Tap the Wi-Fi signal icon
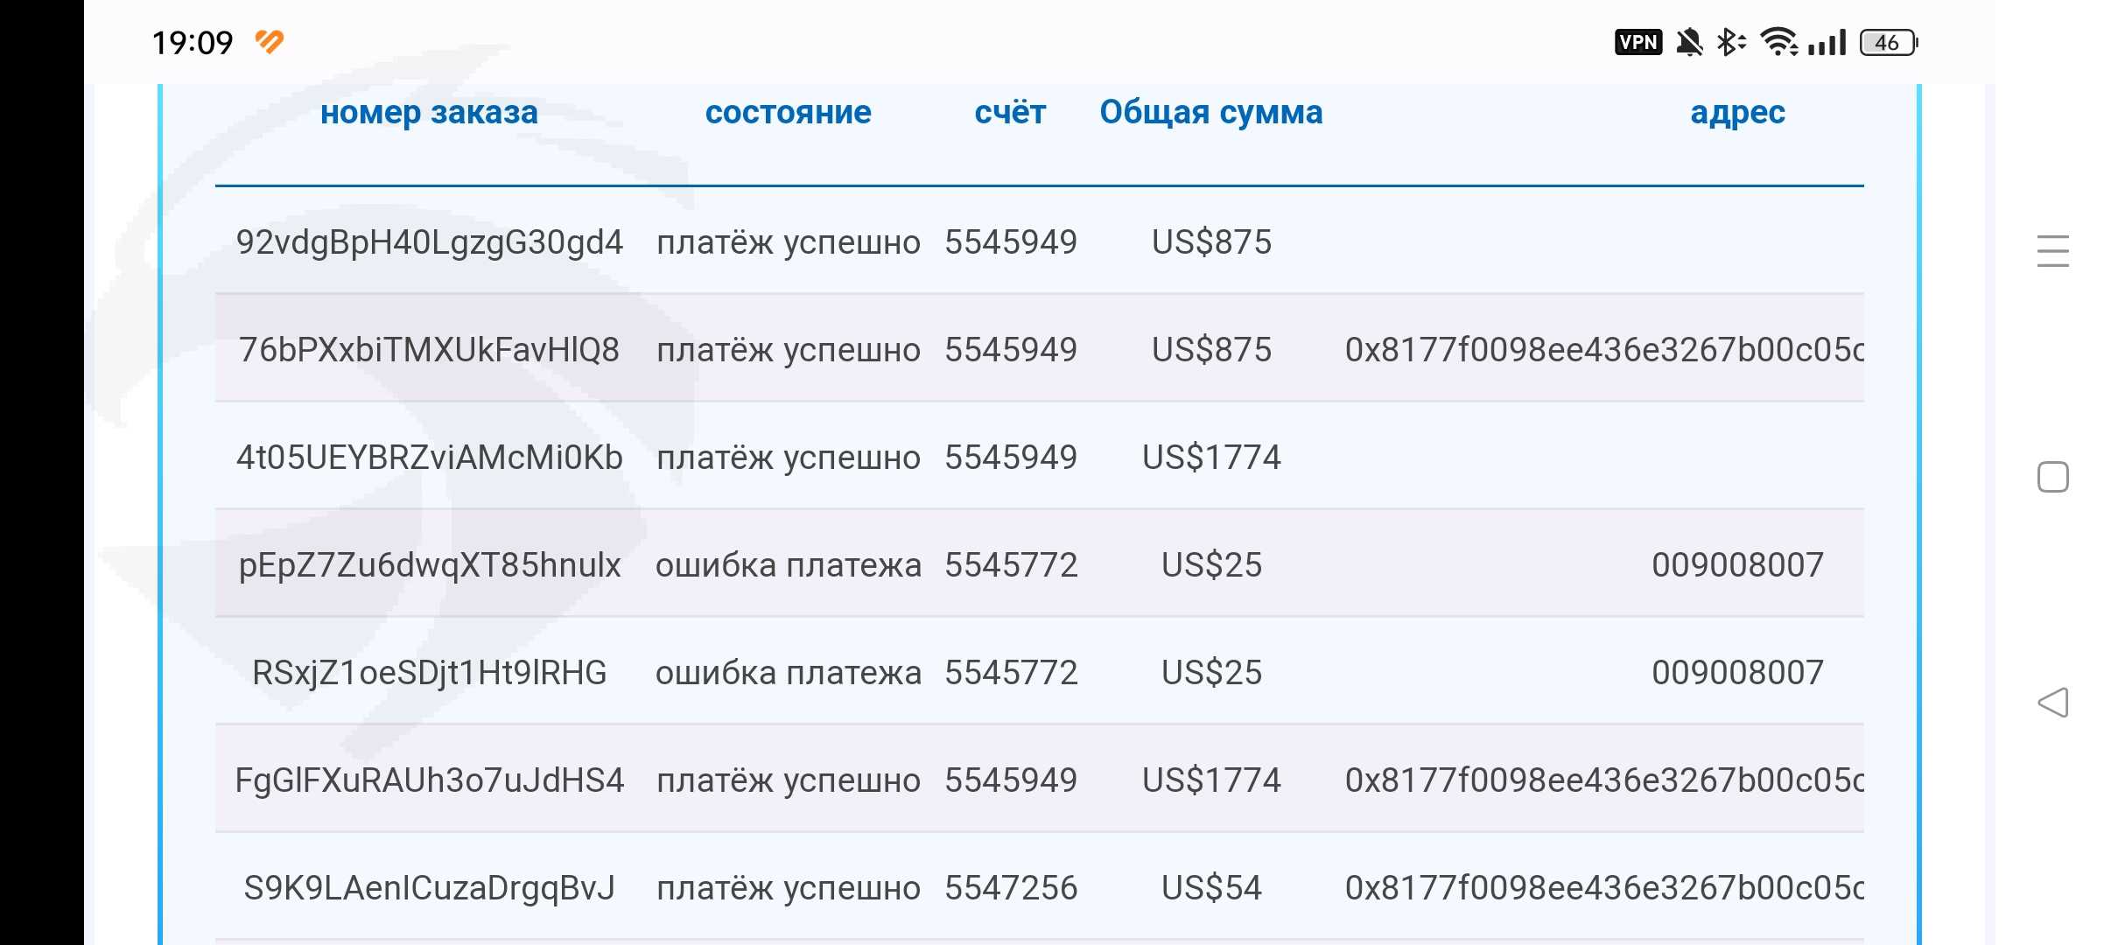The width and height of the screenshot is (2111, 945). [x=1778, y=42]
